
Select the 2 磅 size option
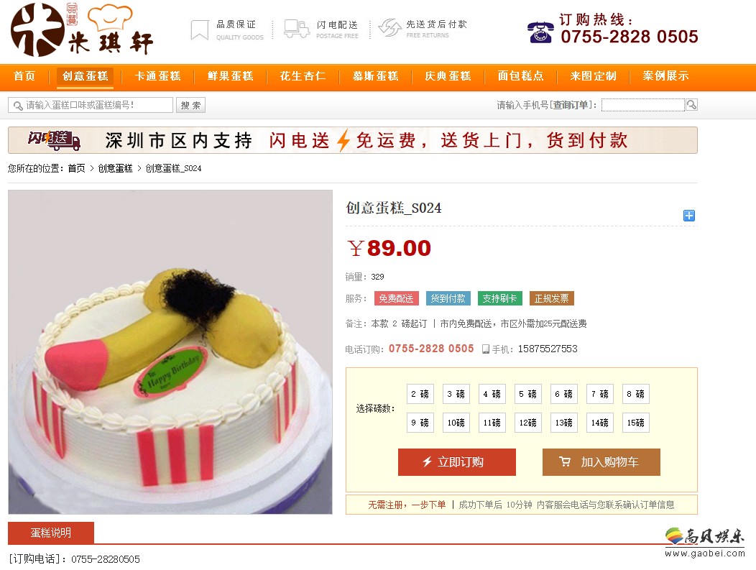coord(420,394)
